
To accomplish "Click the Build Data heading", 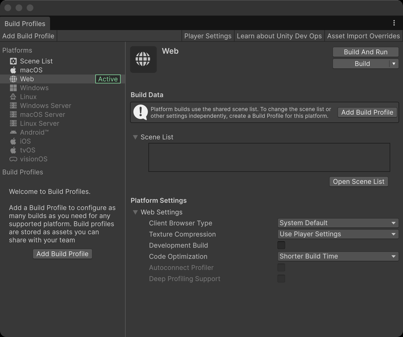I will (147, 95).
